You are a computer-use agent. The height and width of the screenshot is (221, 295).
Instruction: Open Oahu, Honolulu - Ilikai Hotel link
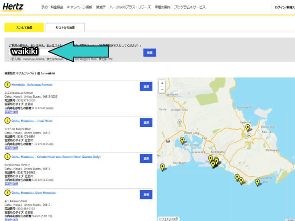point(32,121)
